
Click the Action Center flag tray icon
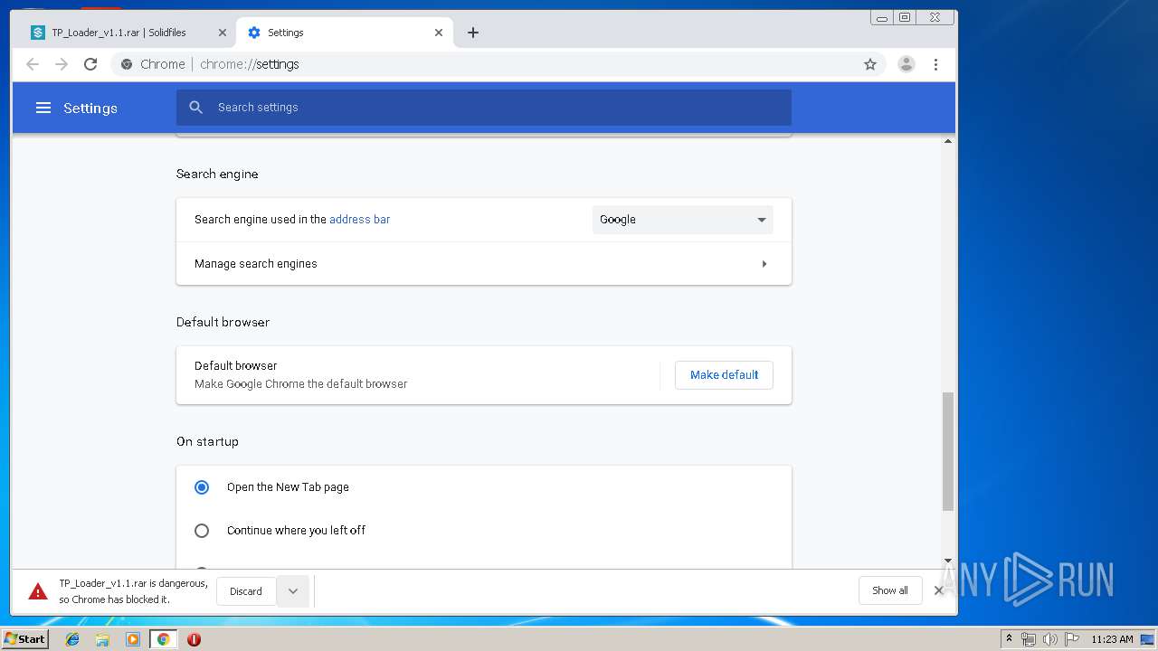1071,639
